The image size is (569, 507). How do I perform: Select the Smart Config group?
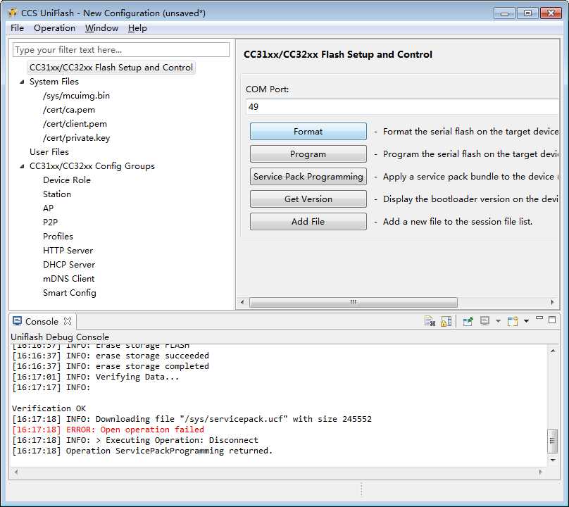(69, 293)
